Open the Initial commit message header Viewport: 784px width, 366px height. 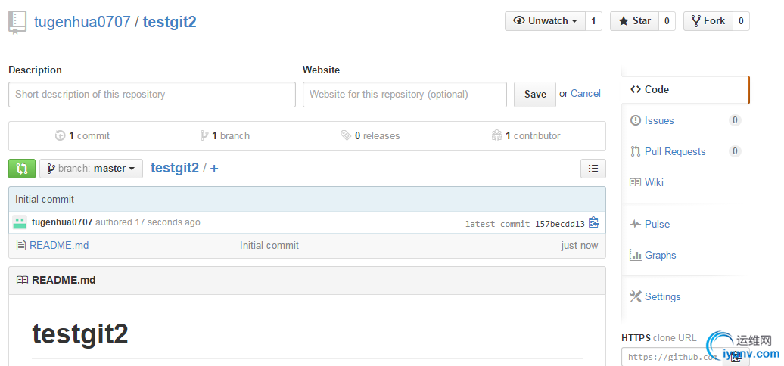45,199
